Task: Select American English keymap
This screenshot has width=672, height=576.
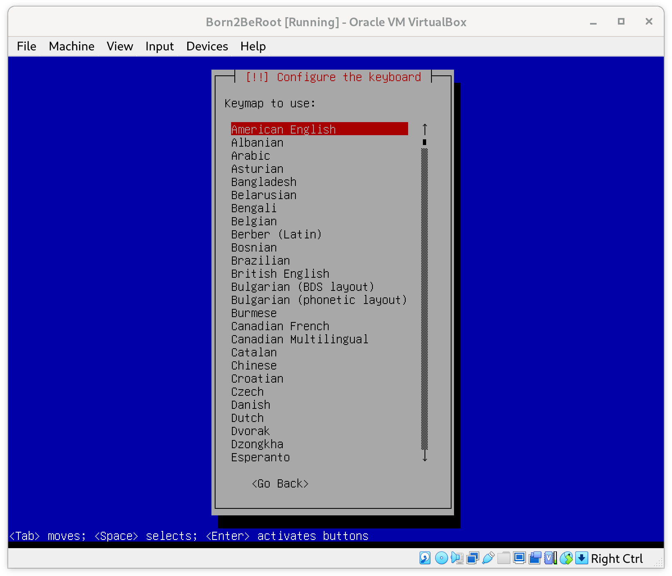Action: pyautogui.click(x=319, y=129)
